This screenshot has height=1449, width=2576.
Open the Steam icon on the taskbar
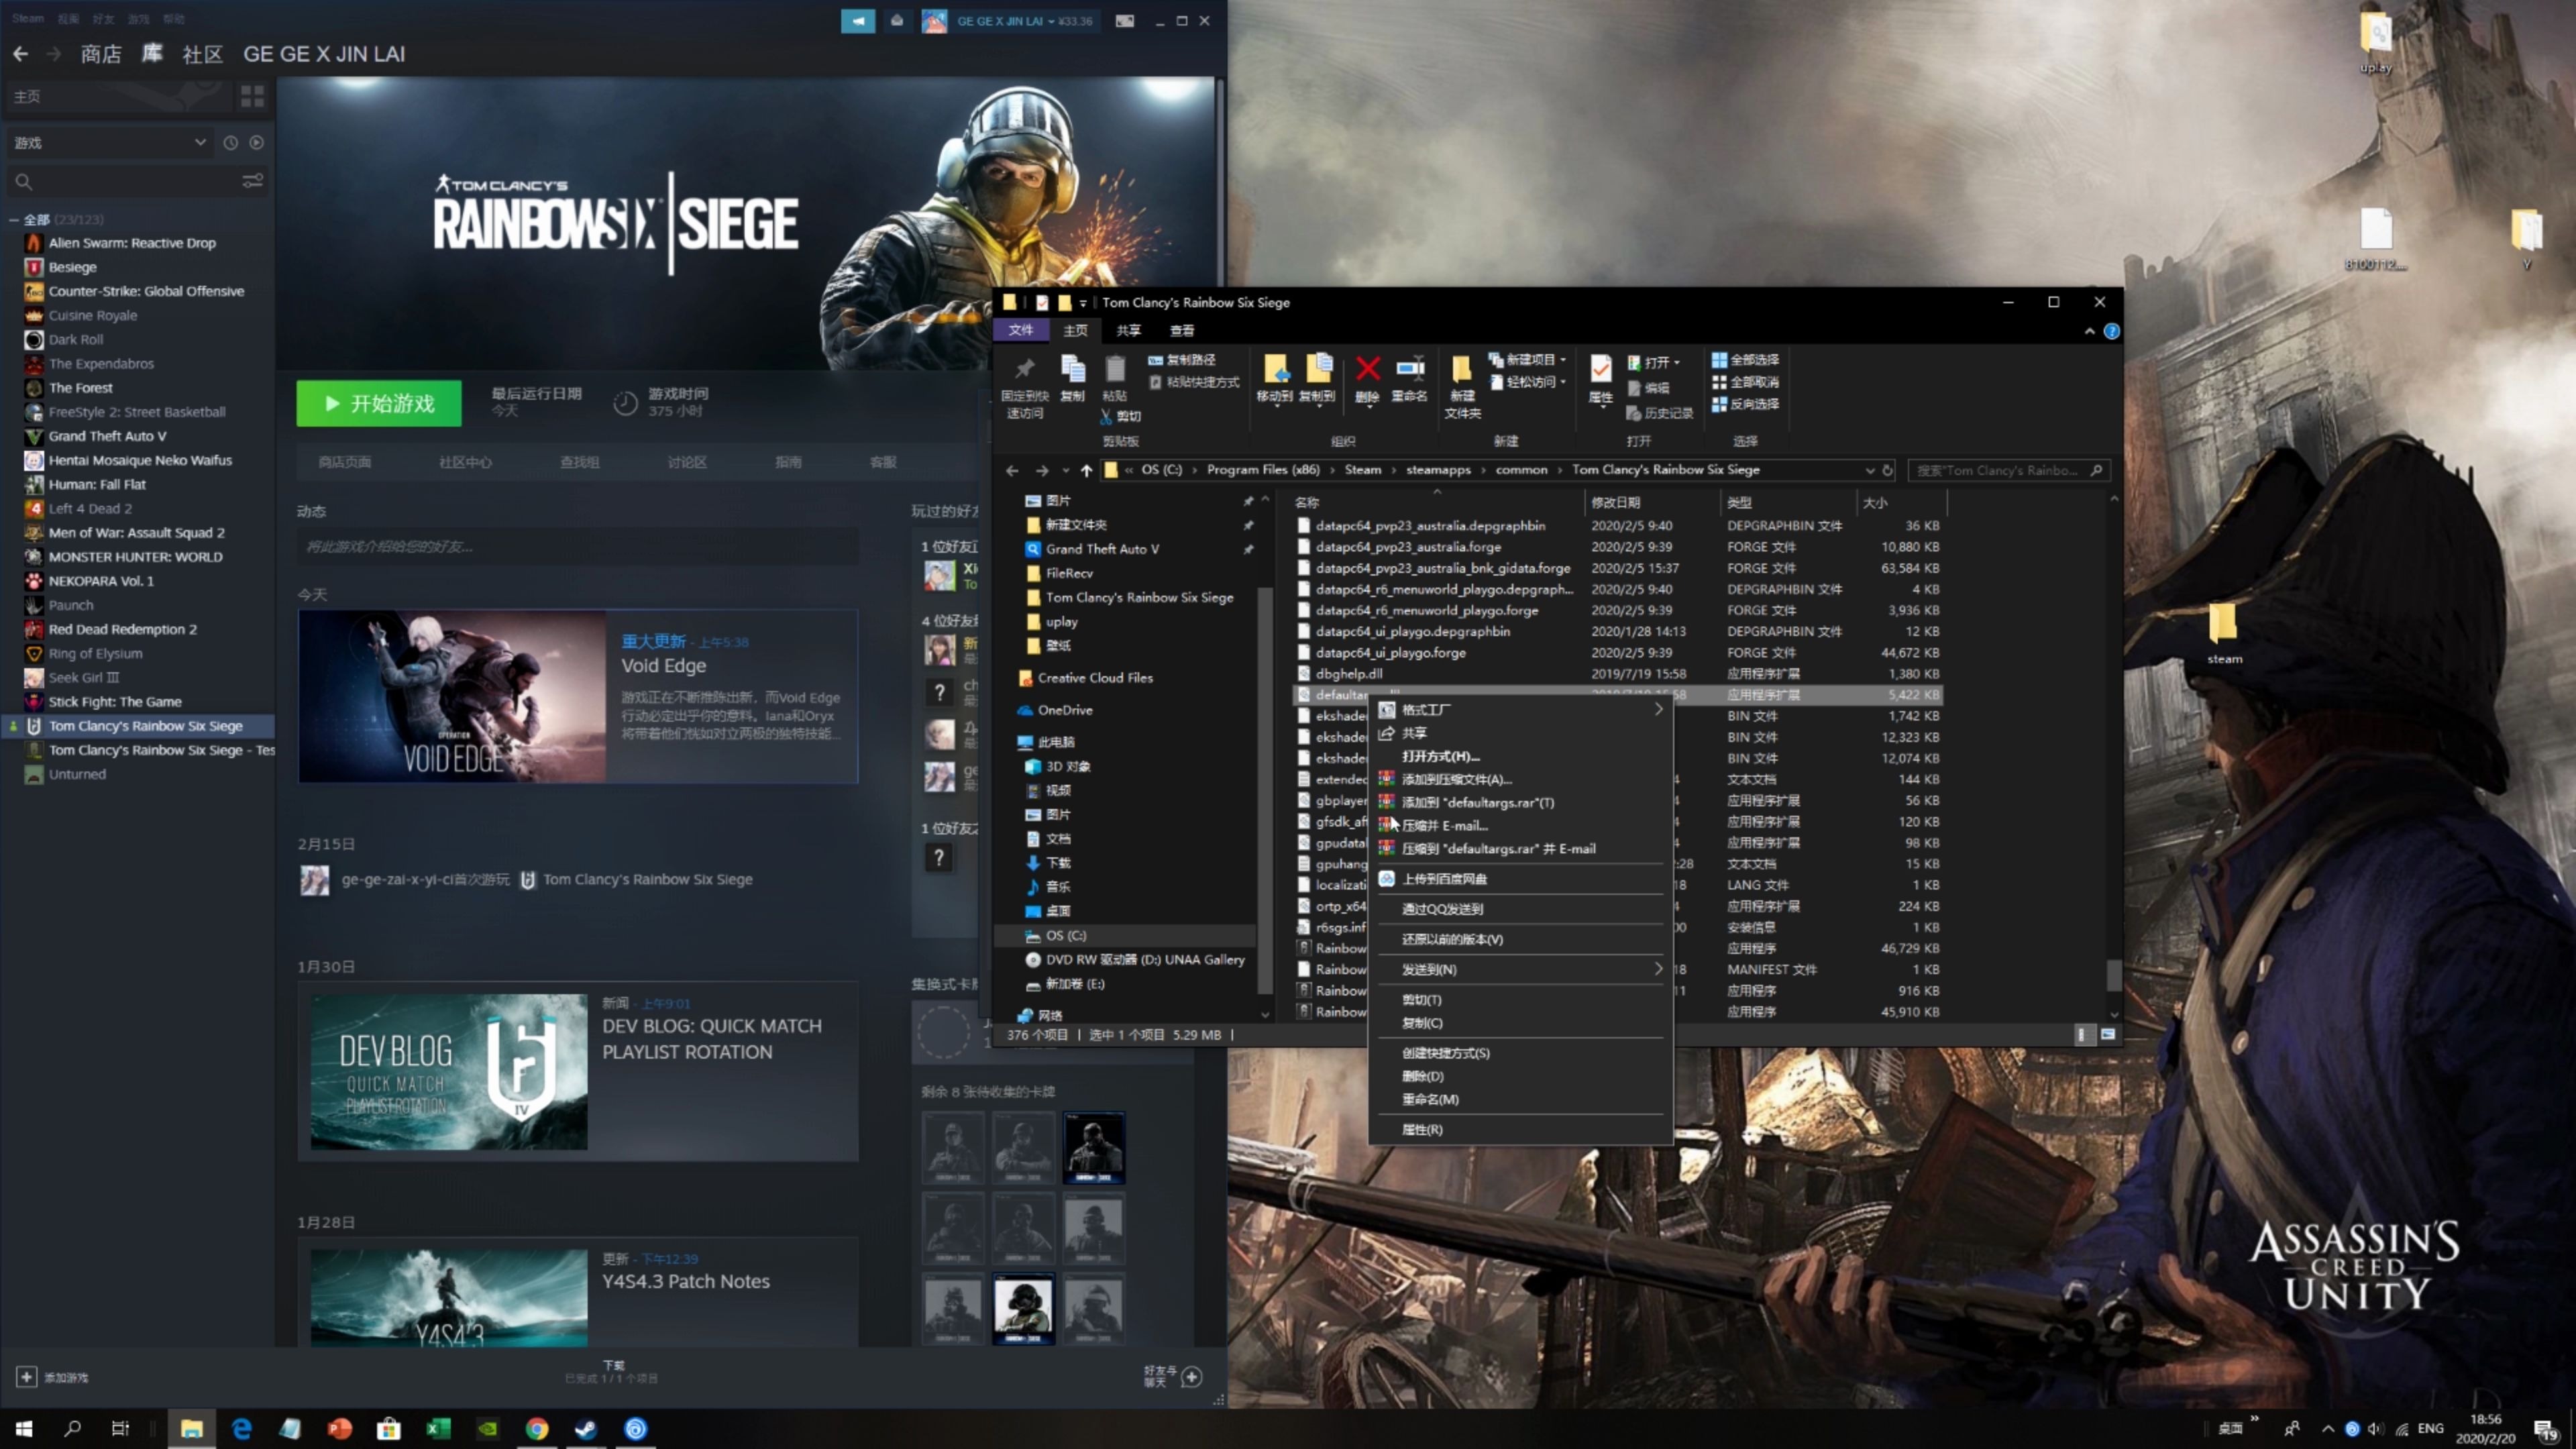coord(586,1428)
